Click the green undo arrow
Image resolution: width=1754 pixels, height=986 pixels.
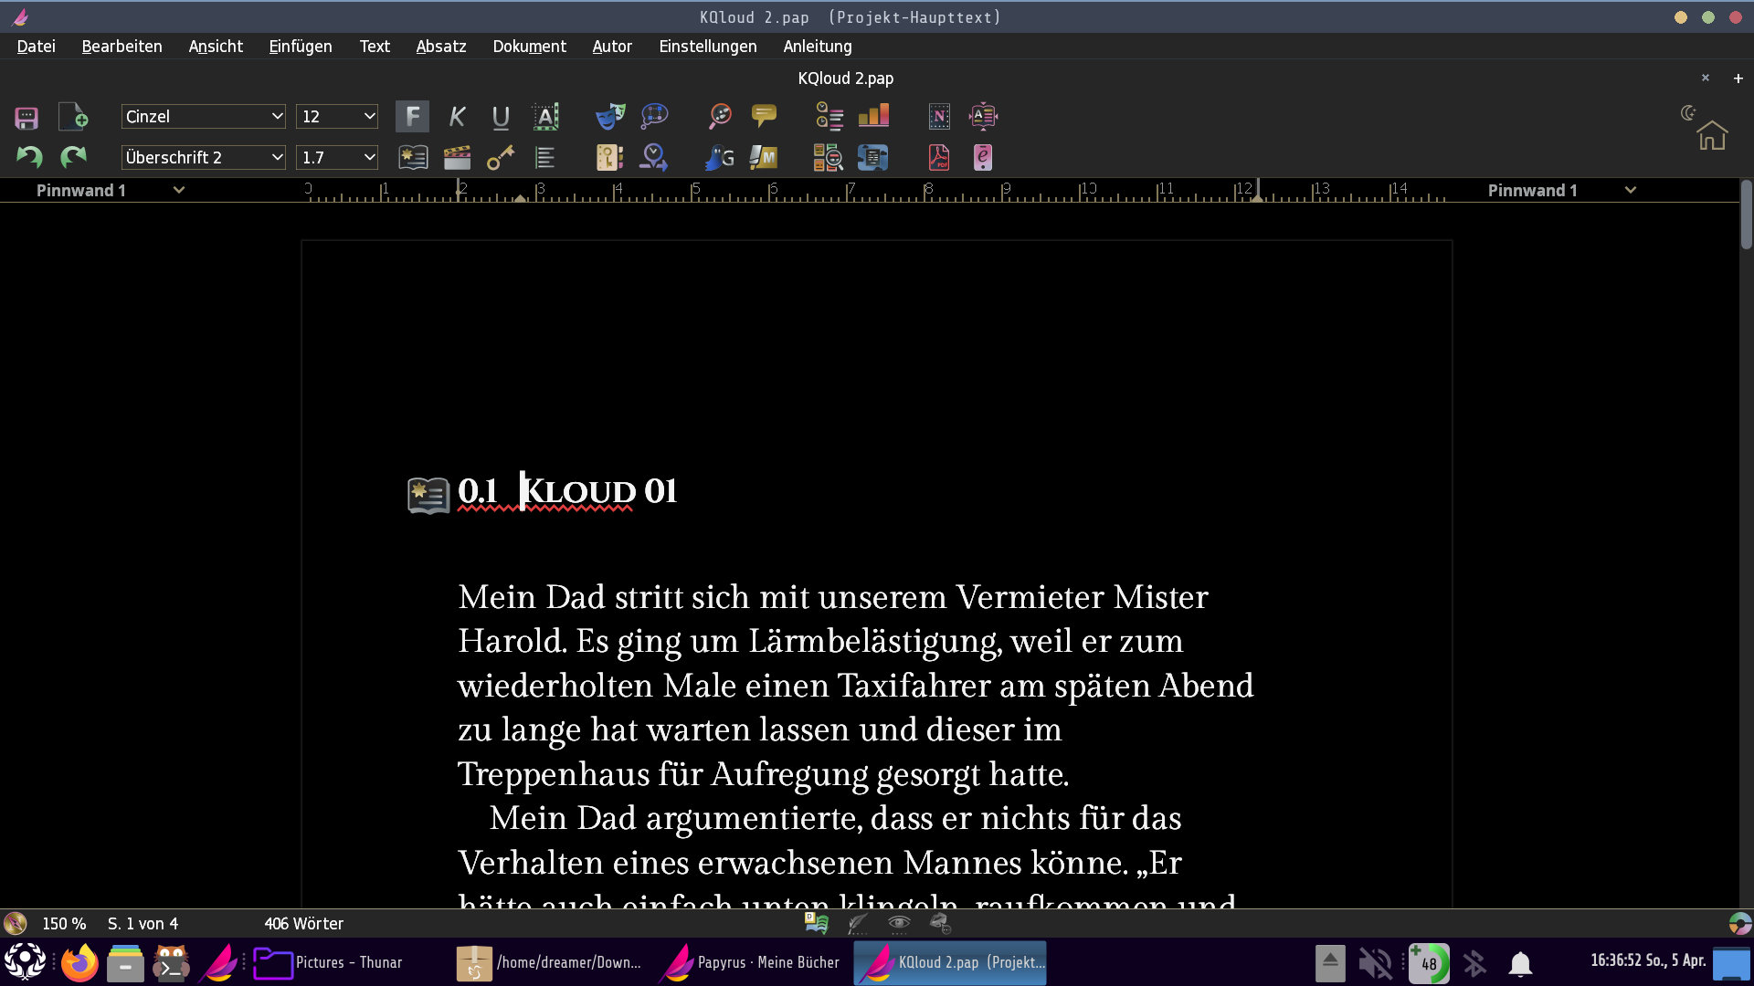[29, 157]
